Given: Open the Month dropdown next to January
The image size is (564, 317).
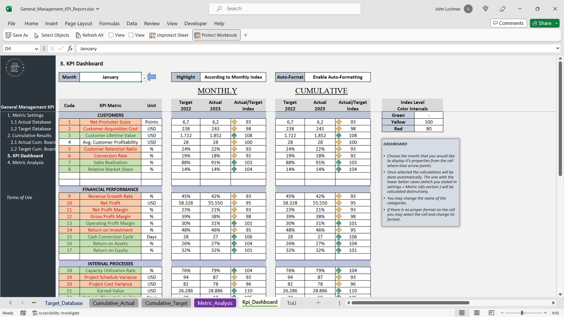Looking at the screenshot, I should click(x=144, y=78).
